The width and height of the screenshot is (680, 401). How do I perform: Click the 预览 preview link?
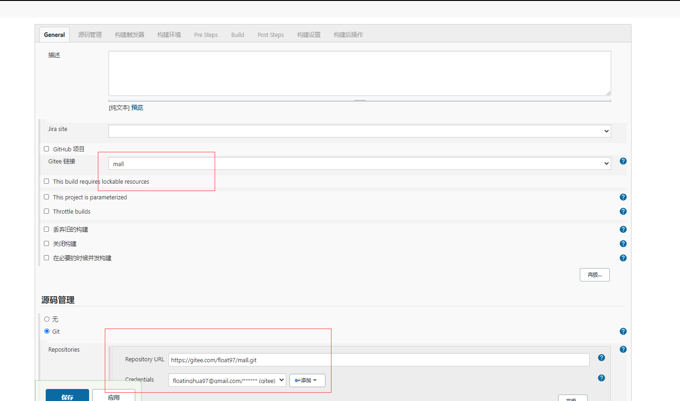(137, 108)
